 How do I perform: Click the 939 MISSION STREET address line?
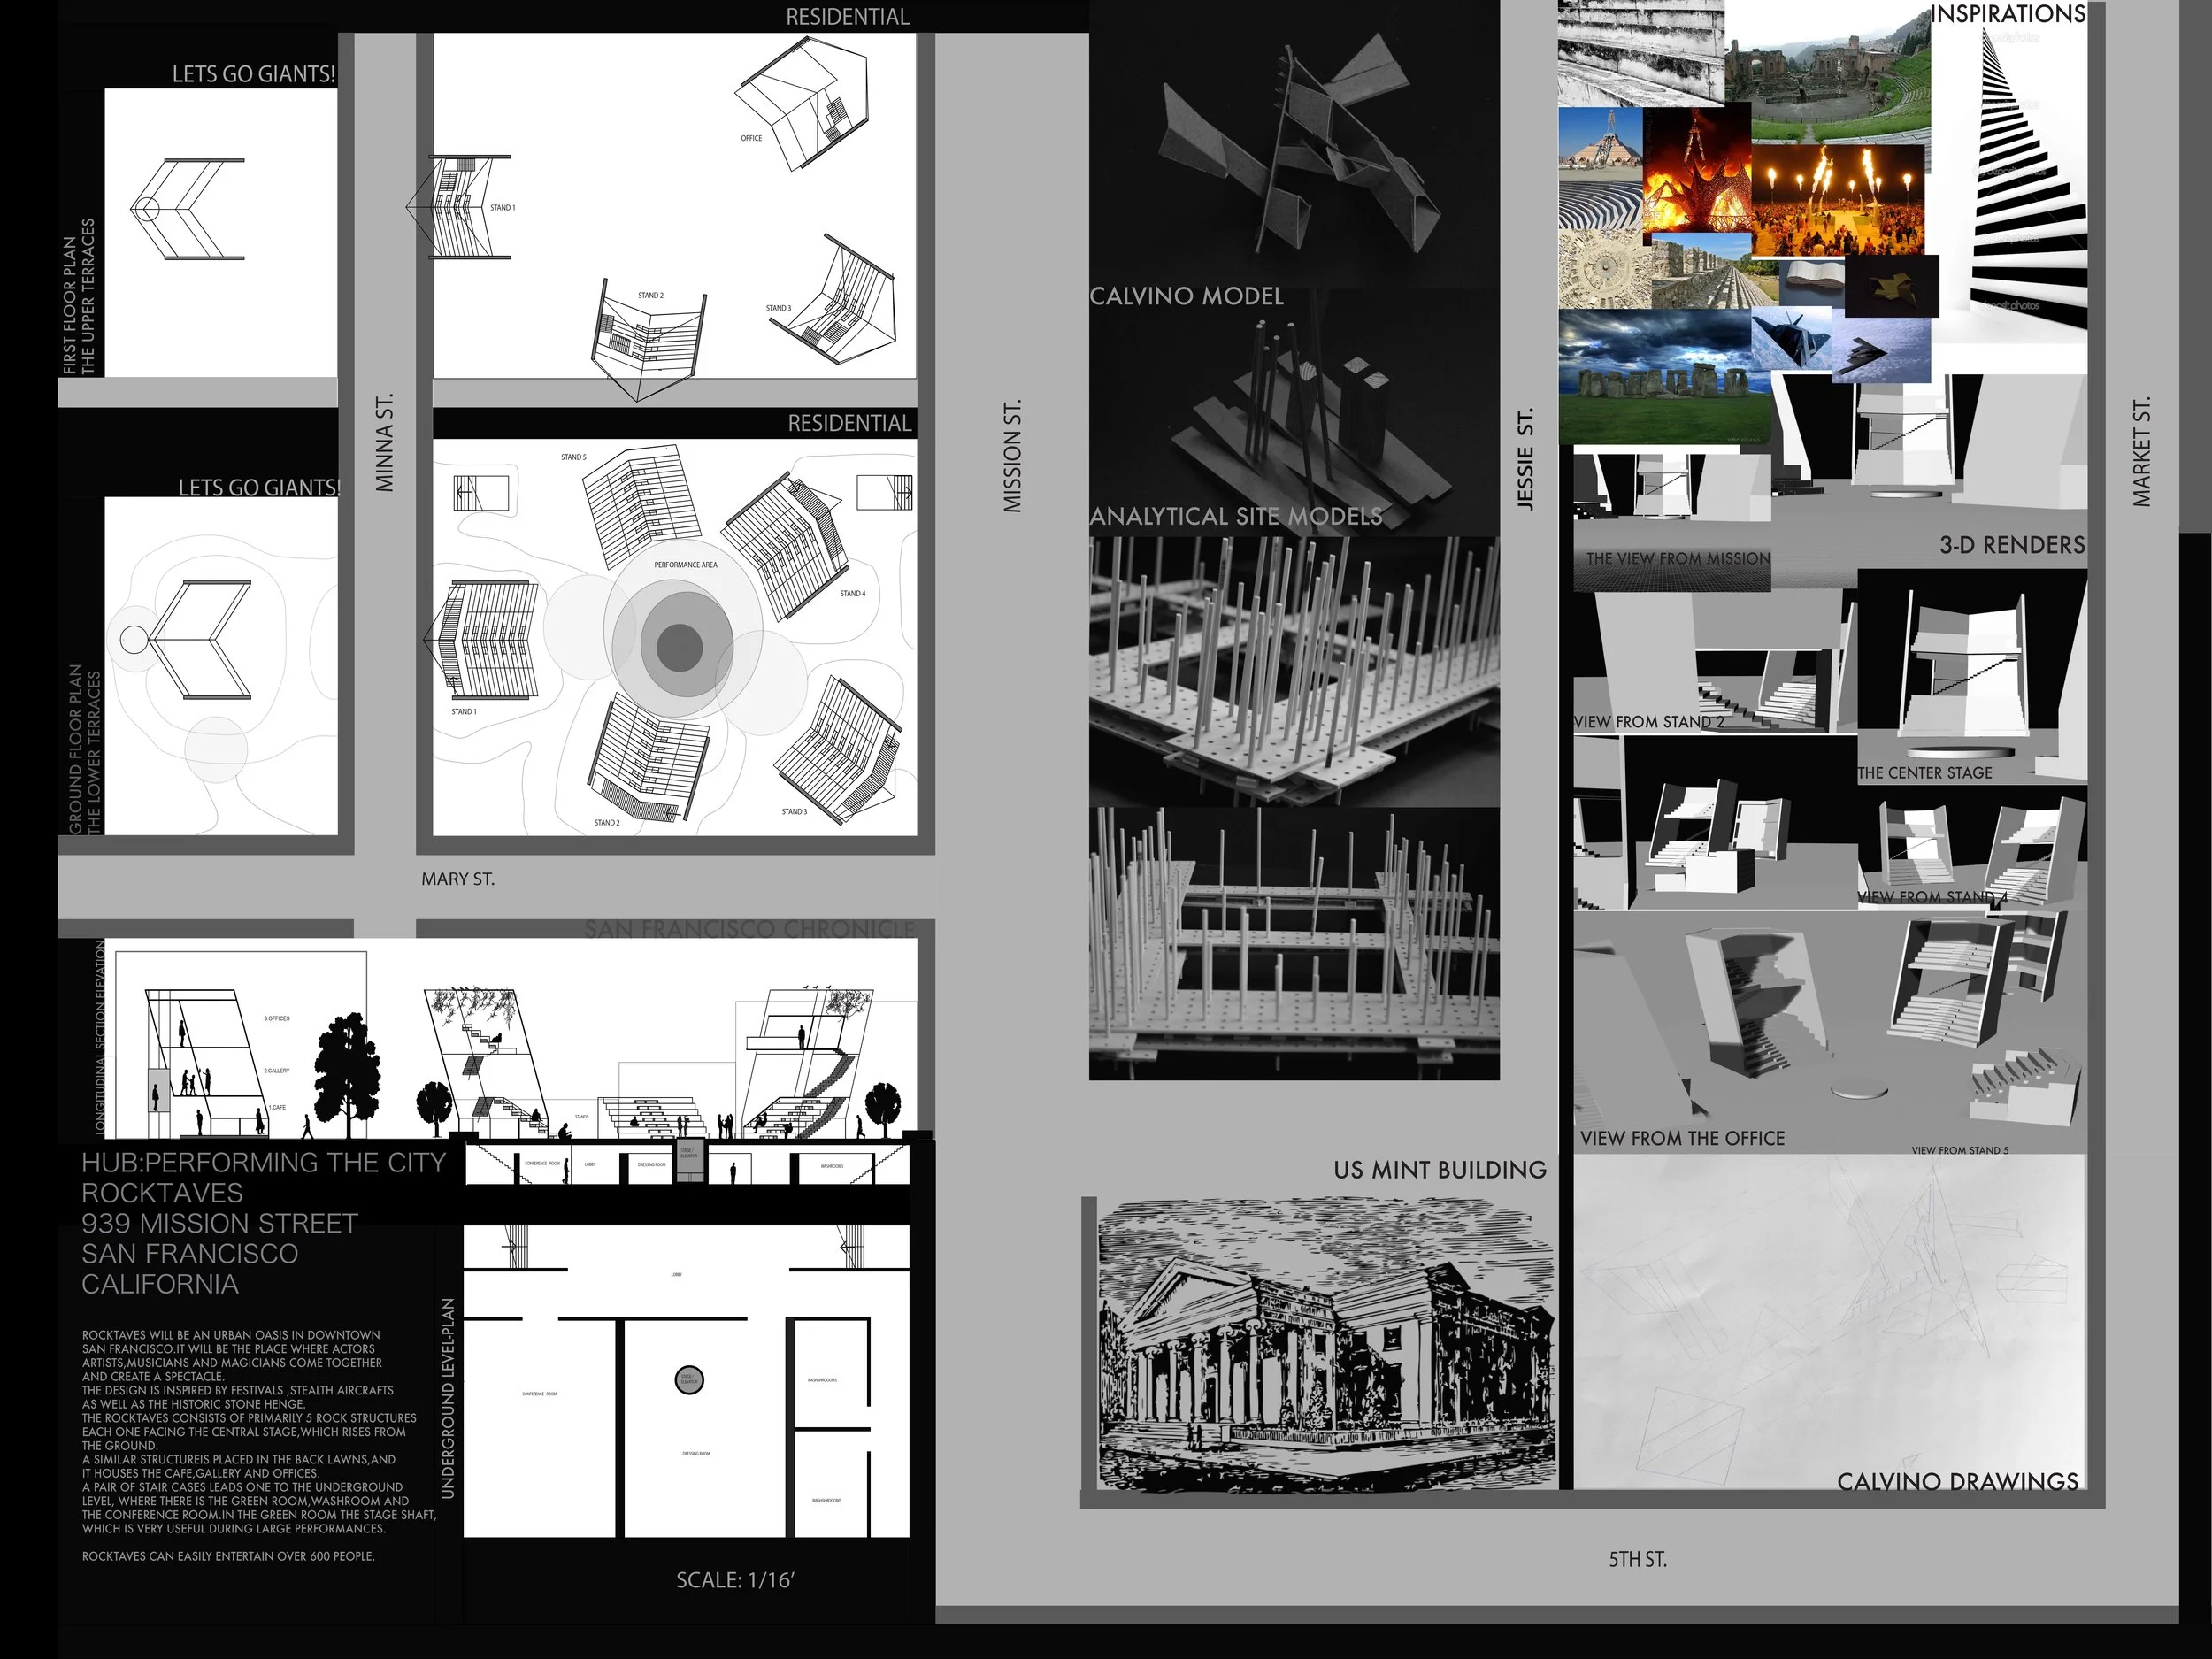(219, 1224)
